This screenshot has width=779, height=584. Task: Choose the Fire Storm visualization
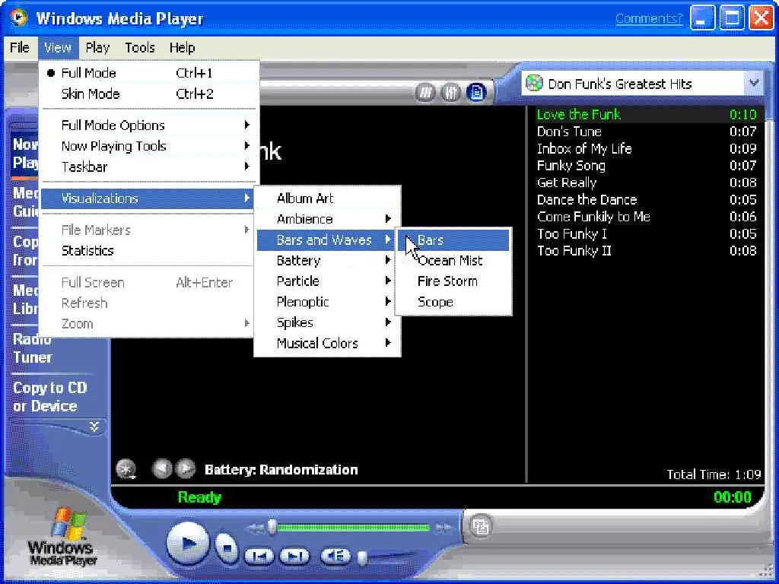click(x=453, y=281)
